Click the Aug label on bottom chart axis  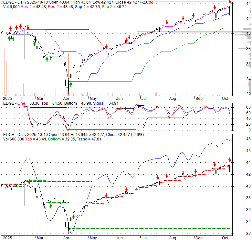[173, 238]
